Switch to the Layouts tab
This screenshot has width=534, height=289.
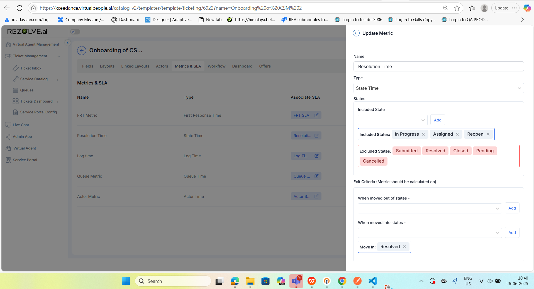[107, 66]
